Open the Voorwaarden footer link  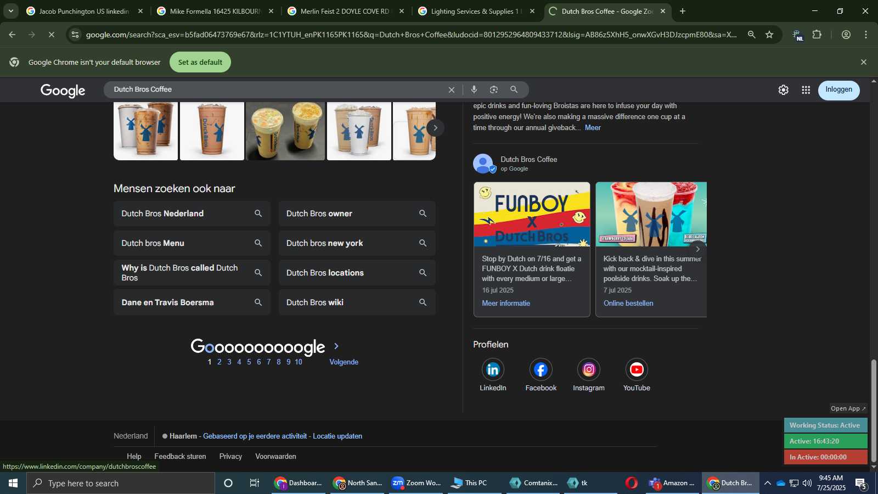pyautogui.click(x=275, y=457)
